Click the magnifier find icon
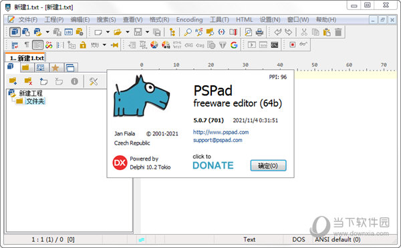 (x=188, y=32)
